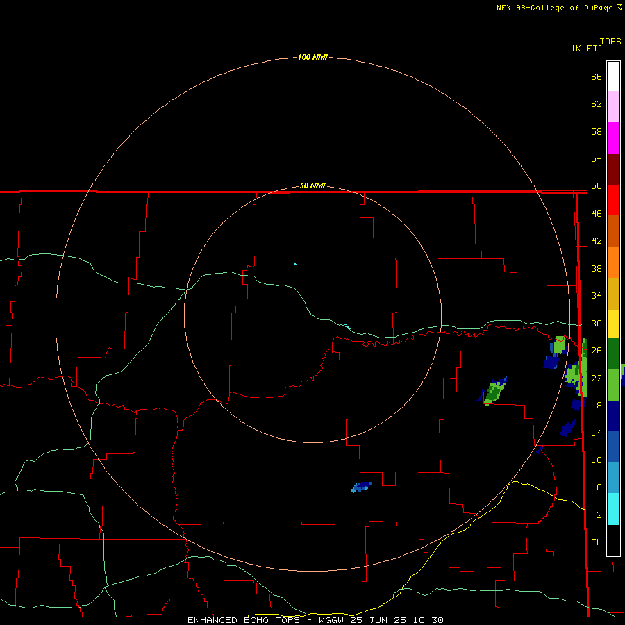Select the bright red legend swatch

613,200
